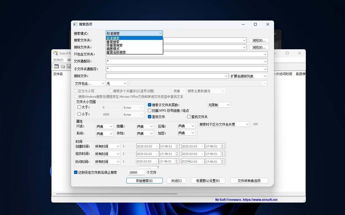Expand the 搜索文件夹 dropdown arrow
The height and width of the screenshot is (215, 345).
point(244,40)
